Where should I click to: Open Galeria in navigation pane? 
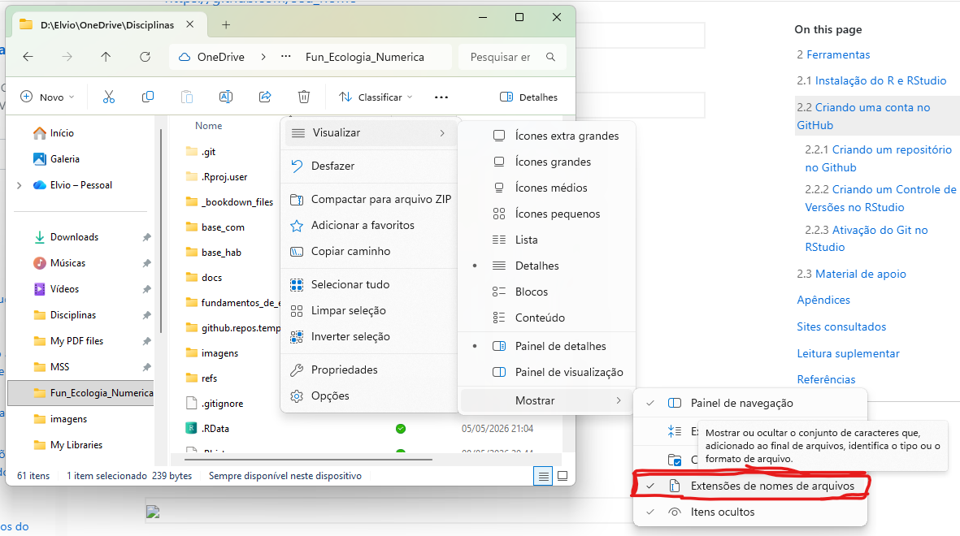point(56,159)
